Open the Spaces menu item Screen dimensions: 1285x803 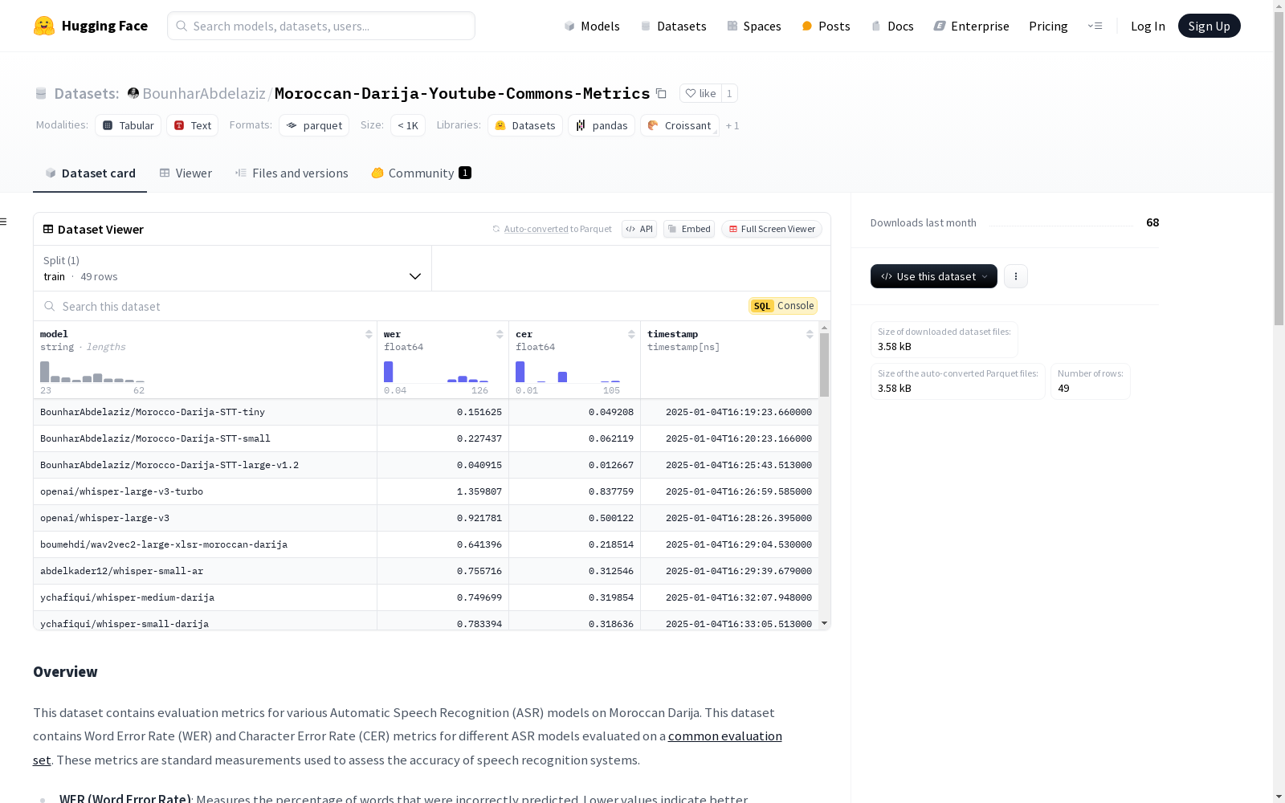pos(753,26)
